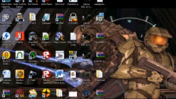This screenshot has height=99, width=176.
Task: Open the Netflix red shortcut icon
Action: 20,36
